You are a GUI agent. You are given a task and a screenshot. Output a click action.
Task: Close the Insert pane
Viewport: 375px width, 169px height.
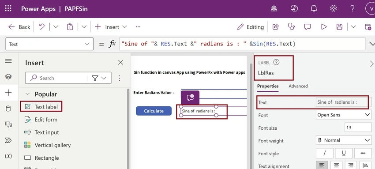tap(120, 62)
